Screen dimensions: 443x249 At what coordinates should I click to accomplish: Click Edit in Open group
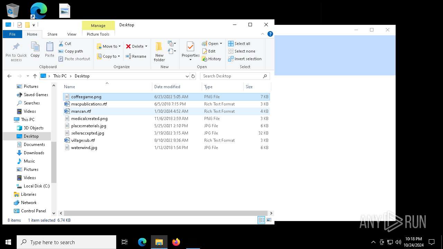click(x=209, y=51)
